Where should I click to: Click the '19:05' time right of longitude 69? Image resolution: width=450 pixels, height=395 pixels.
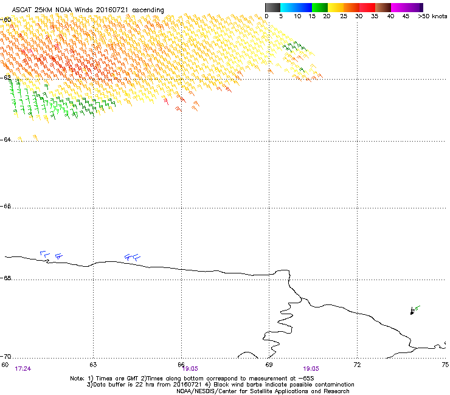[x=311, y=369]
